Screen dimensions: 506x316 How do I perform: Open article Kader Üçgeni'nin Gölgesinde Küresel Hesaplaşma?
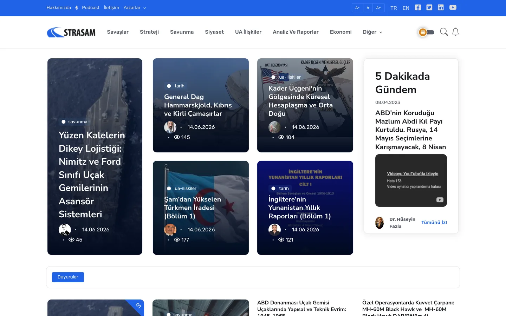300,101
